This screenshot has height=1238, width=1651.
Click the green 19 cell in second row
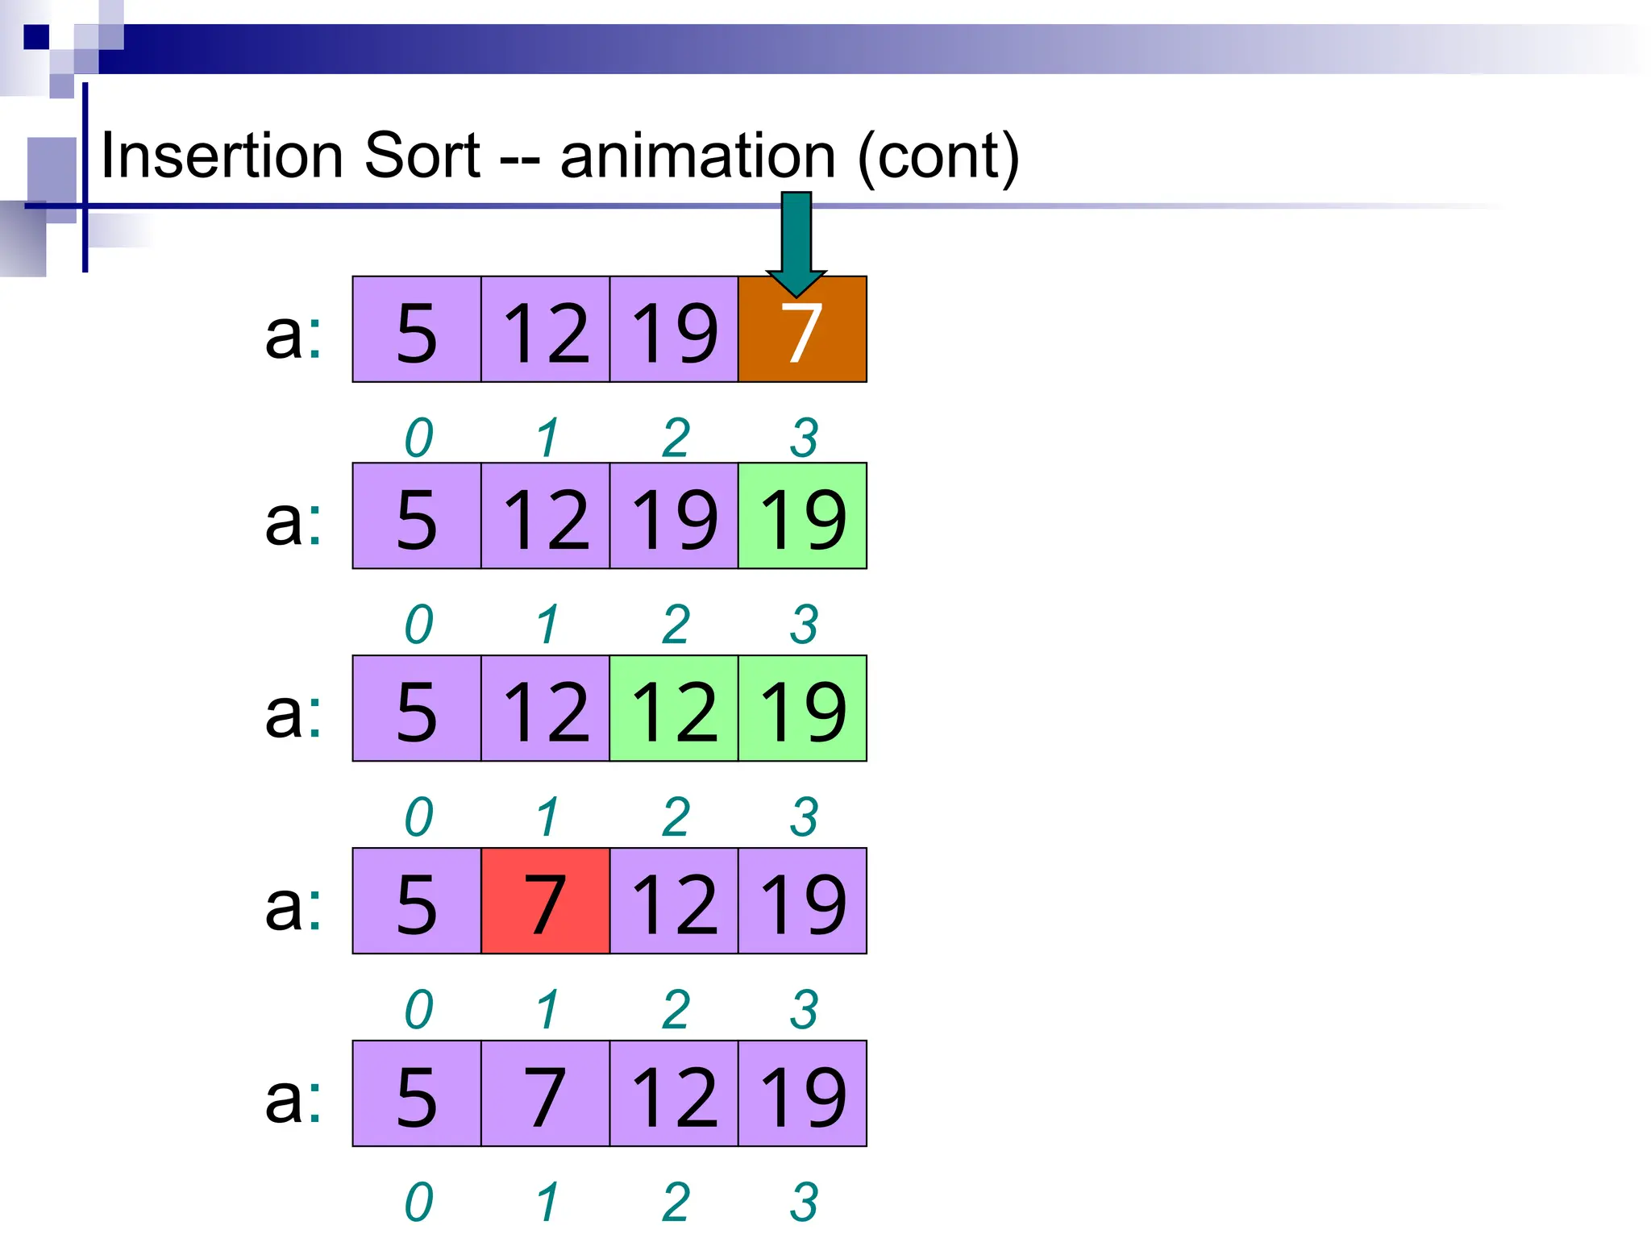click(x=802, y=516)
